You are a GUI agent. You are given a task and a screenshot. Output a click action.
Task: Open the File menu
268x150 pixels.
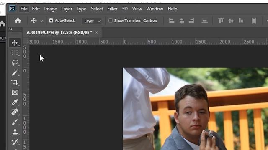[x=24, y=9]
